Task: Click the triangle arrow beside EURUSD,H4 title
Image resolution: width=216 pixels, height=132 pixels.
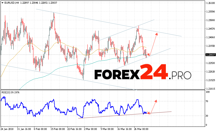Action: (x=2, y=3)
